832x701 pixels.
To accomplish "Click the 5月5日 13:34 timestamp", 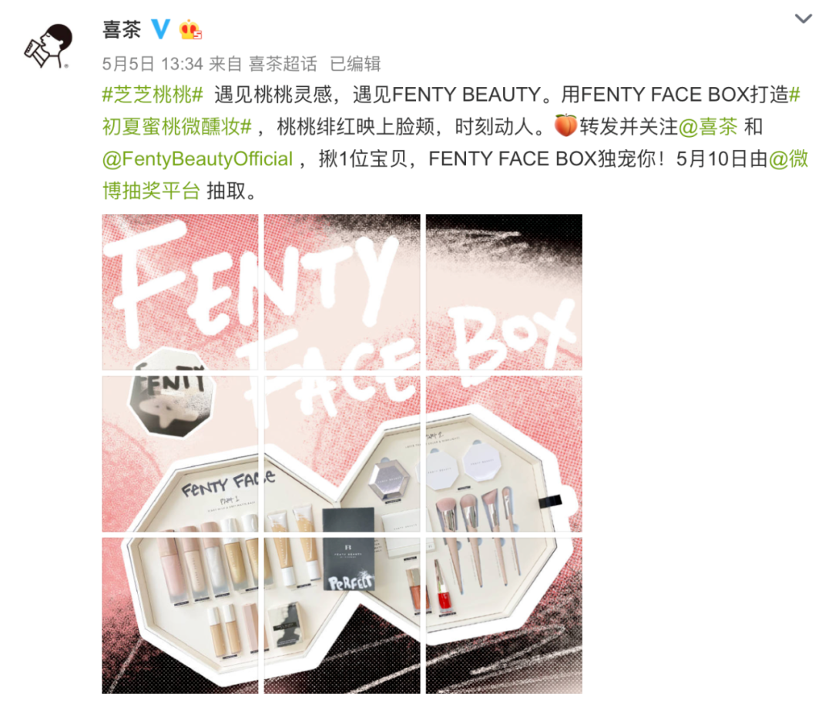I will pyautogui.click(x=153, y=64).
